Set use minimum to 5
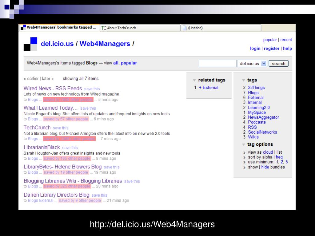The image size is (315, 236). (x=287, y=162)
